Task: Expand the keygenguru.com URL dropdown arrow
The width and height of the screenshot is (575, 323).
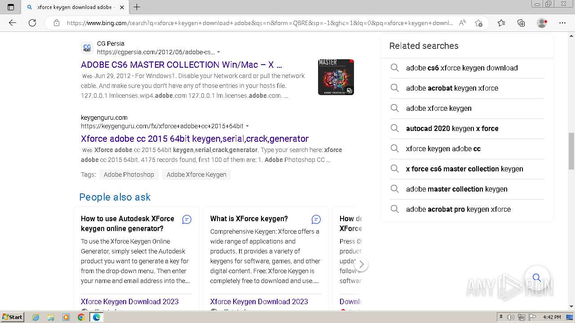Action: [x=248, y=127]
